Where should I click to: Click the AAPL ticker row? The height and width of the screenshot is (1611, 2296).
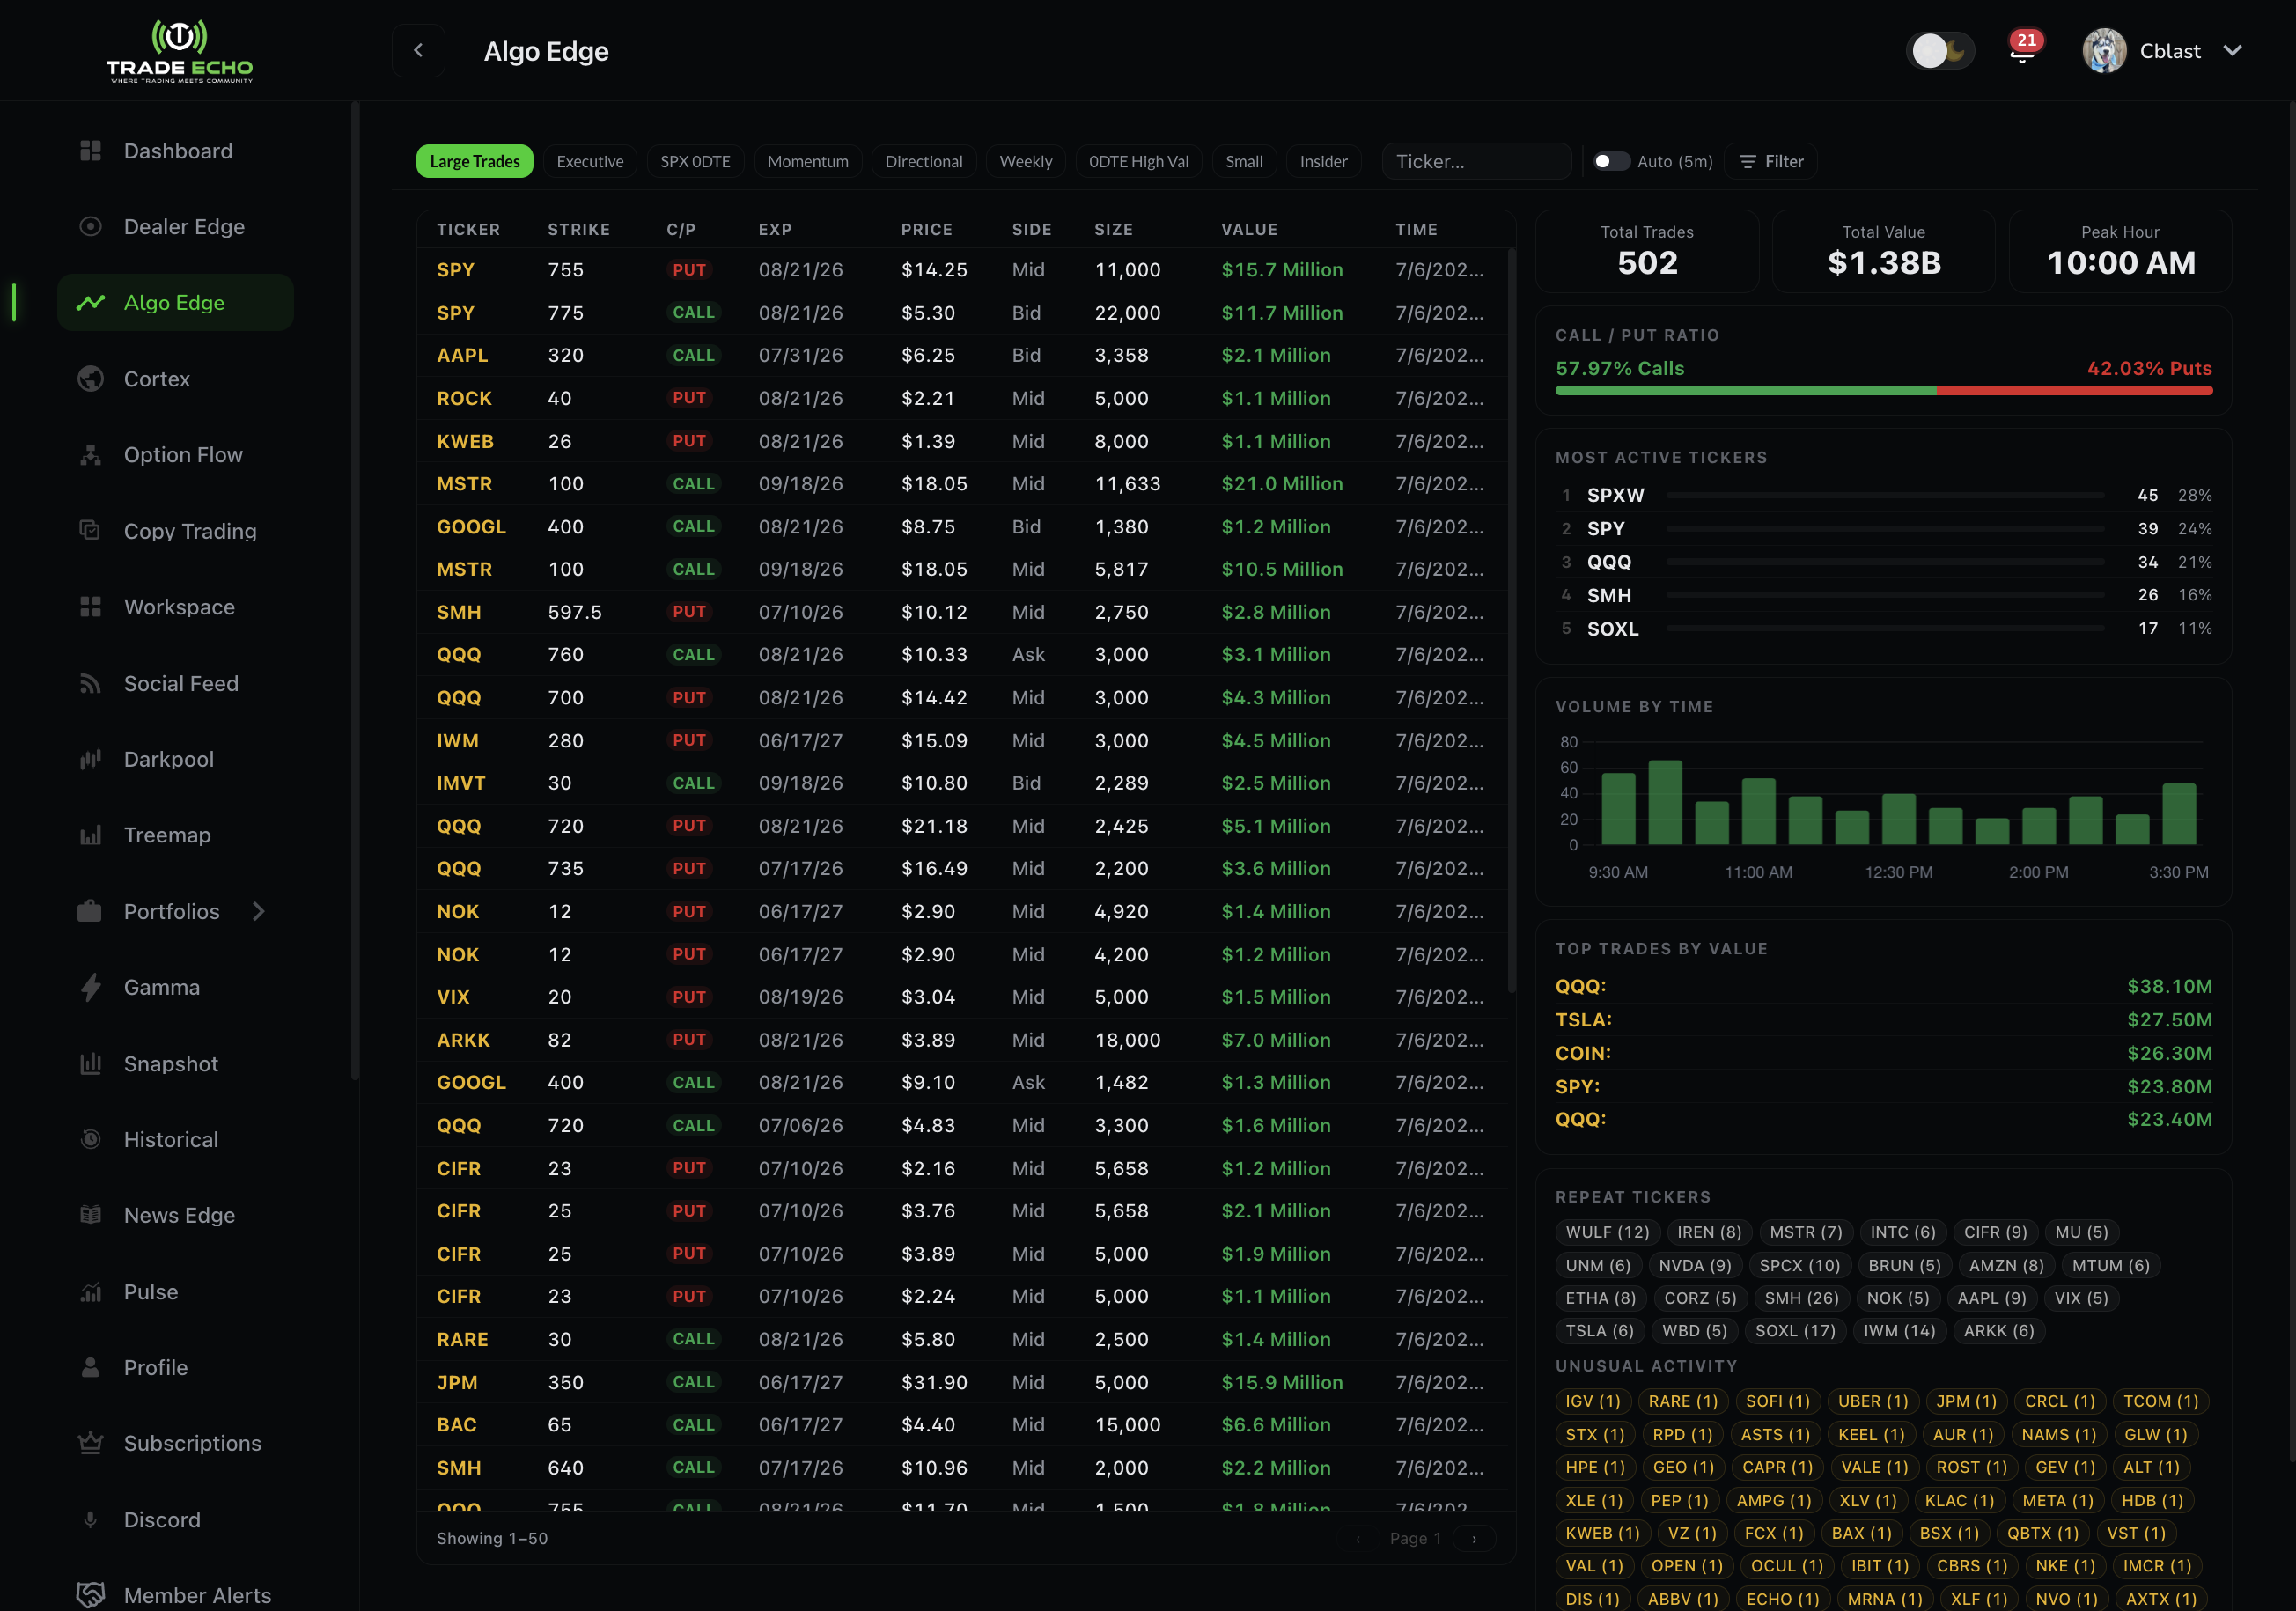[962, 355]
